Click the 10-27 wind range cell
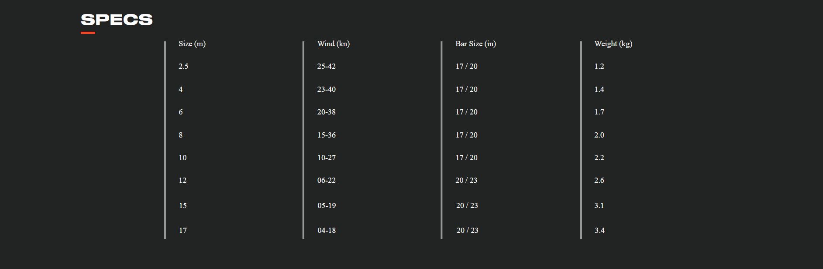The width and height of the screenshot is (823, 269). pos(327,158)
